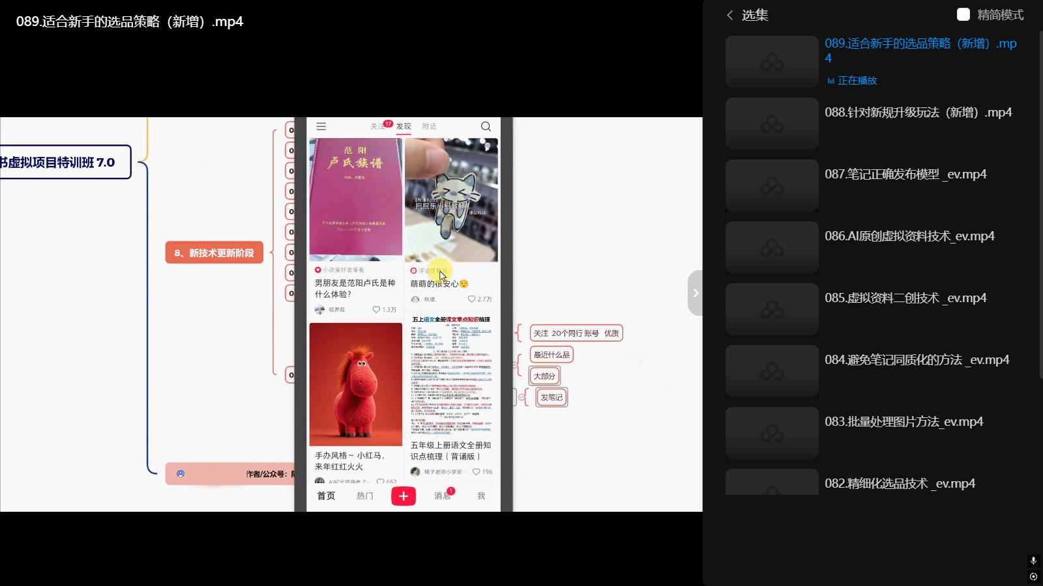Collapse the mind map branch beside 发笔记
The image size is (1043, 586).
point(521,397)
